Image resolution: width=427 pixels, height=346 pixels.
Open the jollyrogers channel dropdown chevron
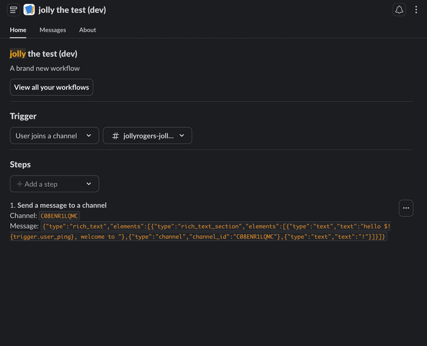click(182, 136)
